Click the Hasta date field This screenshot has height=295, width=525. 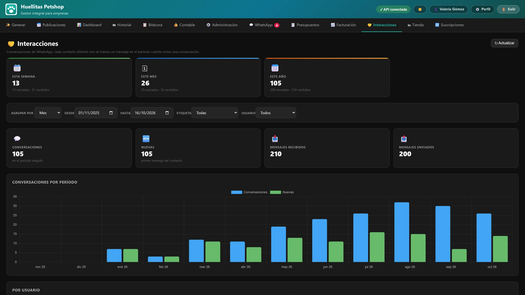tap(152, 113)
